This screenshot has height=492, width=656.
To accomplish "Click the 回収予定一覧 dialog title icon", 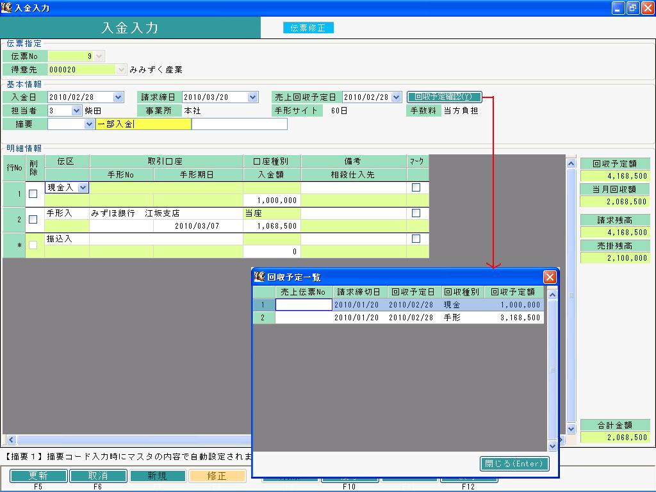I will [259, 277].
